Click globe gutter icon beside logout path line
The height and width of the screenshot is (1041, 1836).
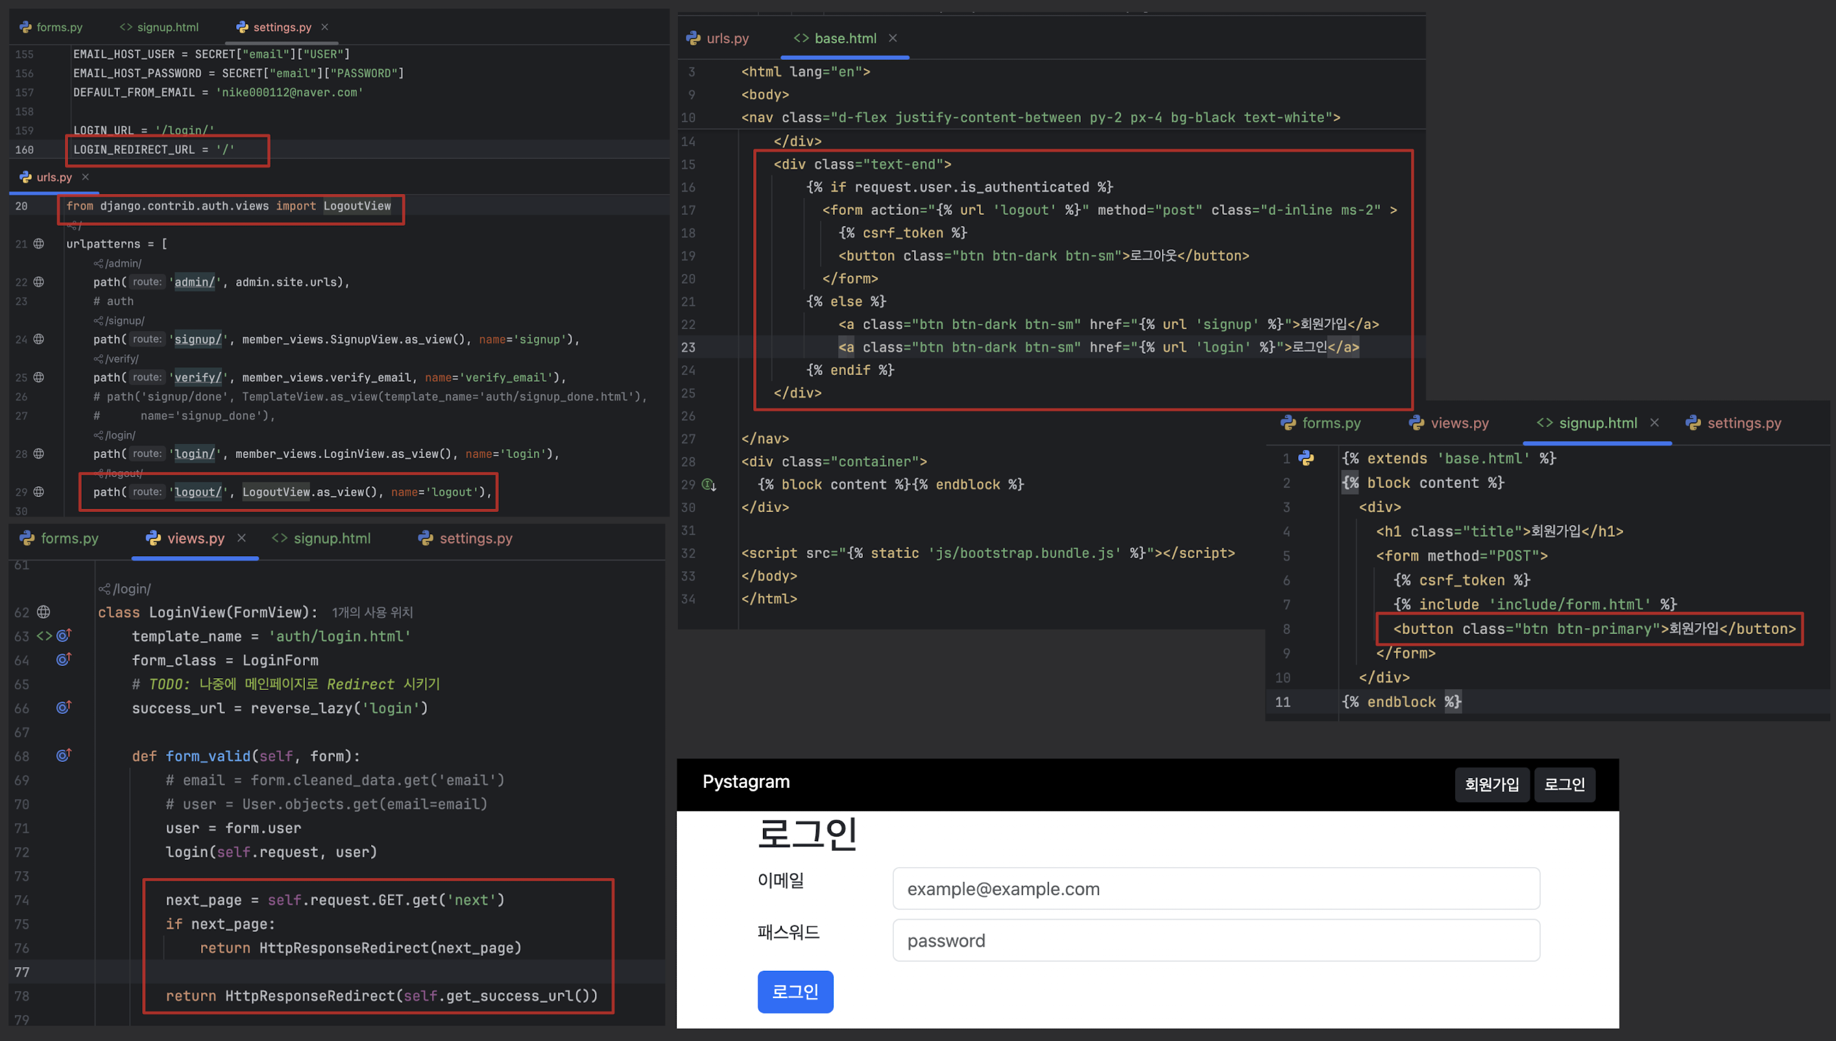(x=38, y=492)
